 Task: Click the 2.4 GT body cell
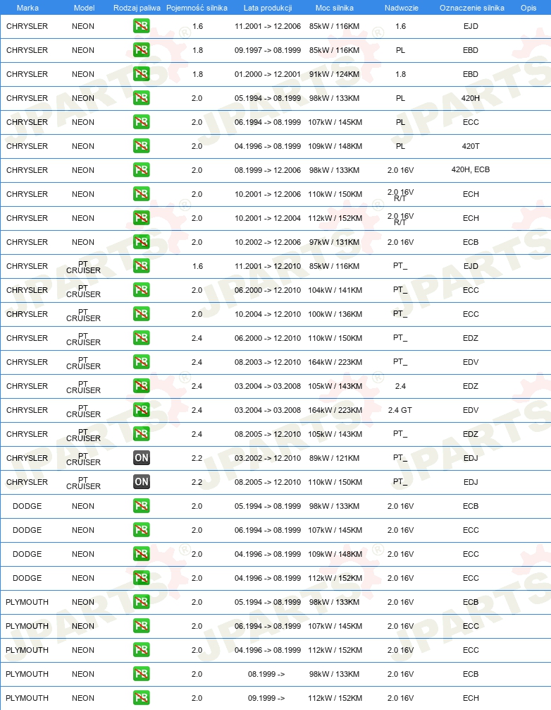point(400,410)
